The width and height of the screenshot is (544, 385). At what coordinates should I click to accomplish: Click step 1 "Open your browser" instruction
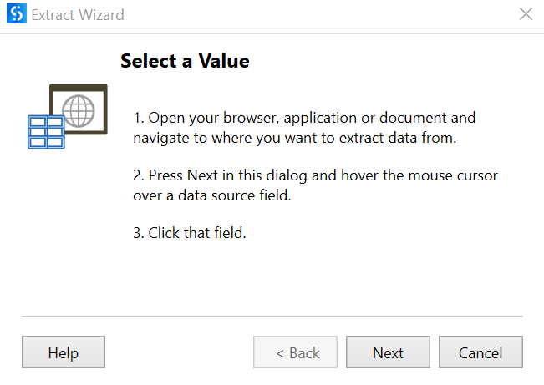point(304,128)
